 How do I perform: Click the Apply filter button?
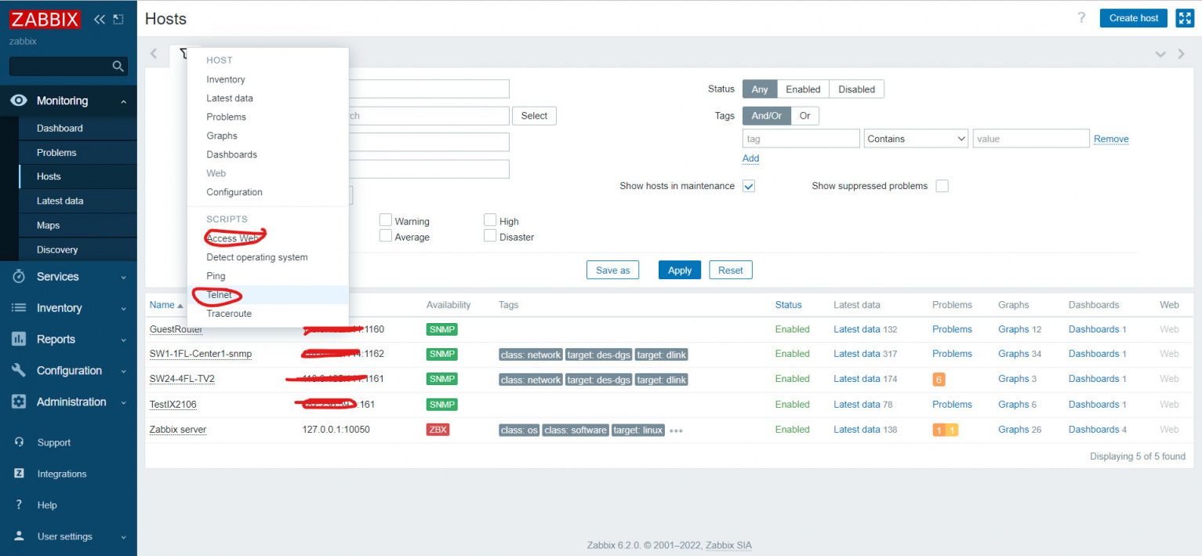pyautogui.click(x=680, y=270)
